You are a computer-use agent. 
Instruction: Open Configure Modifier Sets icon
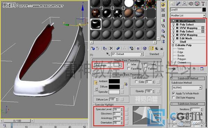coord(202,69)
